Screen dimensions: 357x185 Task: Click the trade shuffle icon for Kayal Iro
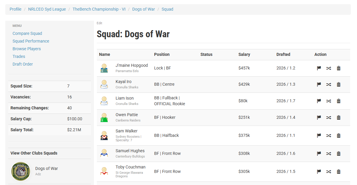tap(329, 85)
